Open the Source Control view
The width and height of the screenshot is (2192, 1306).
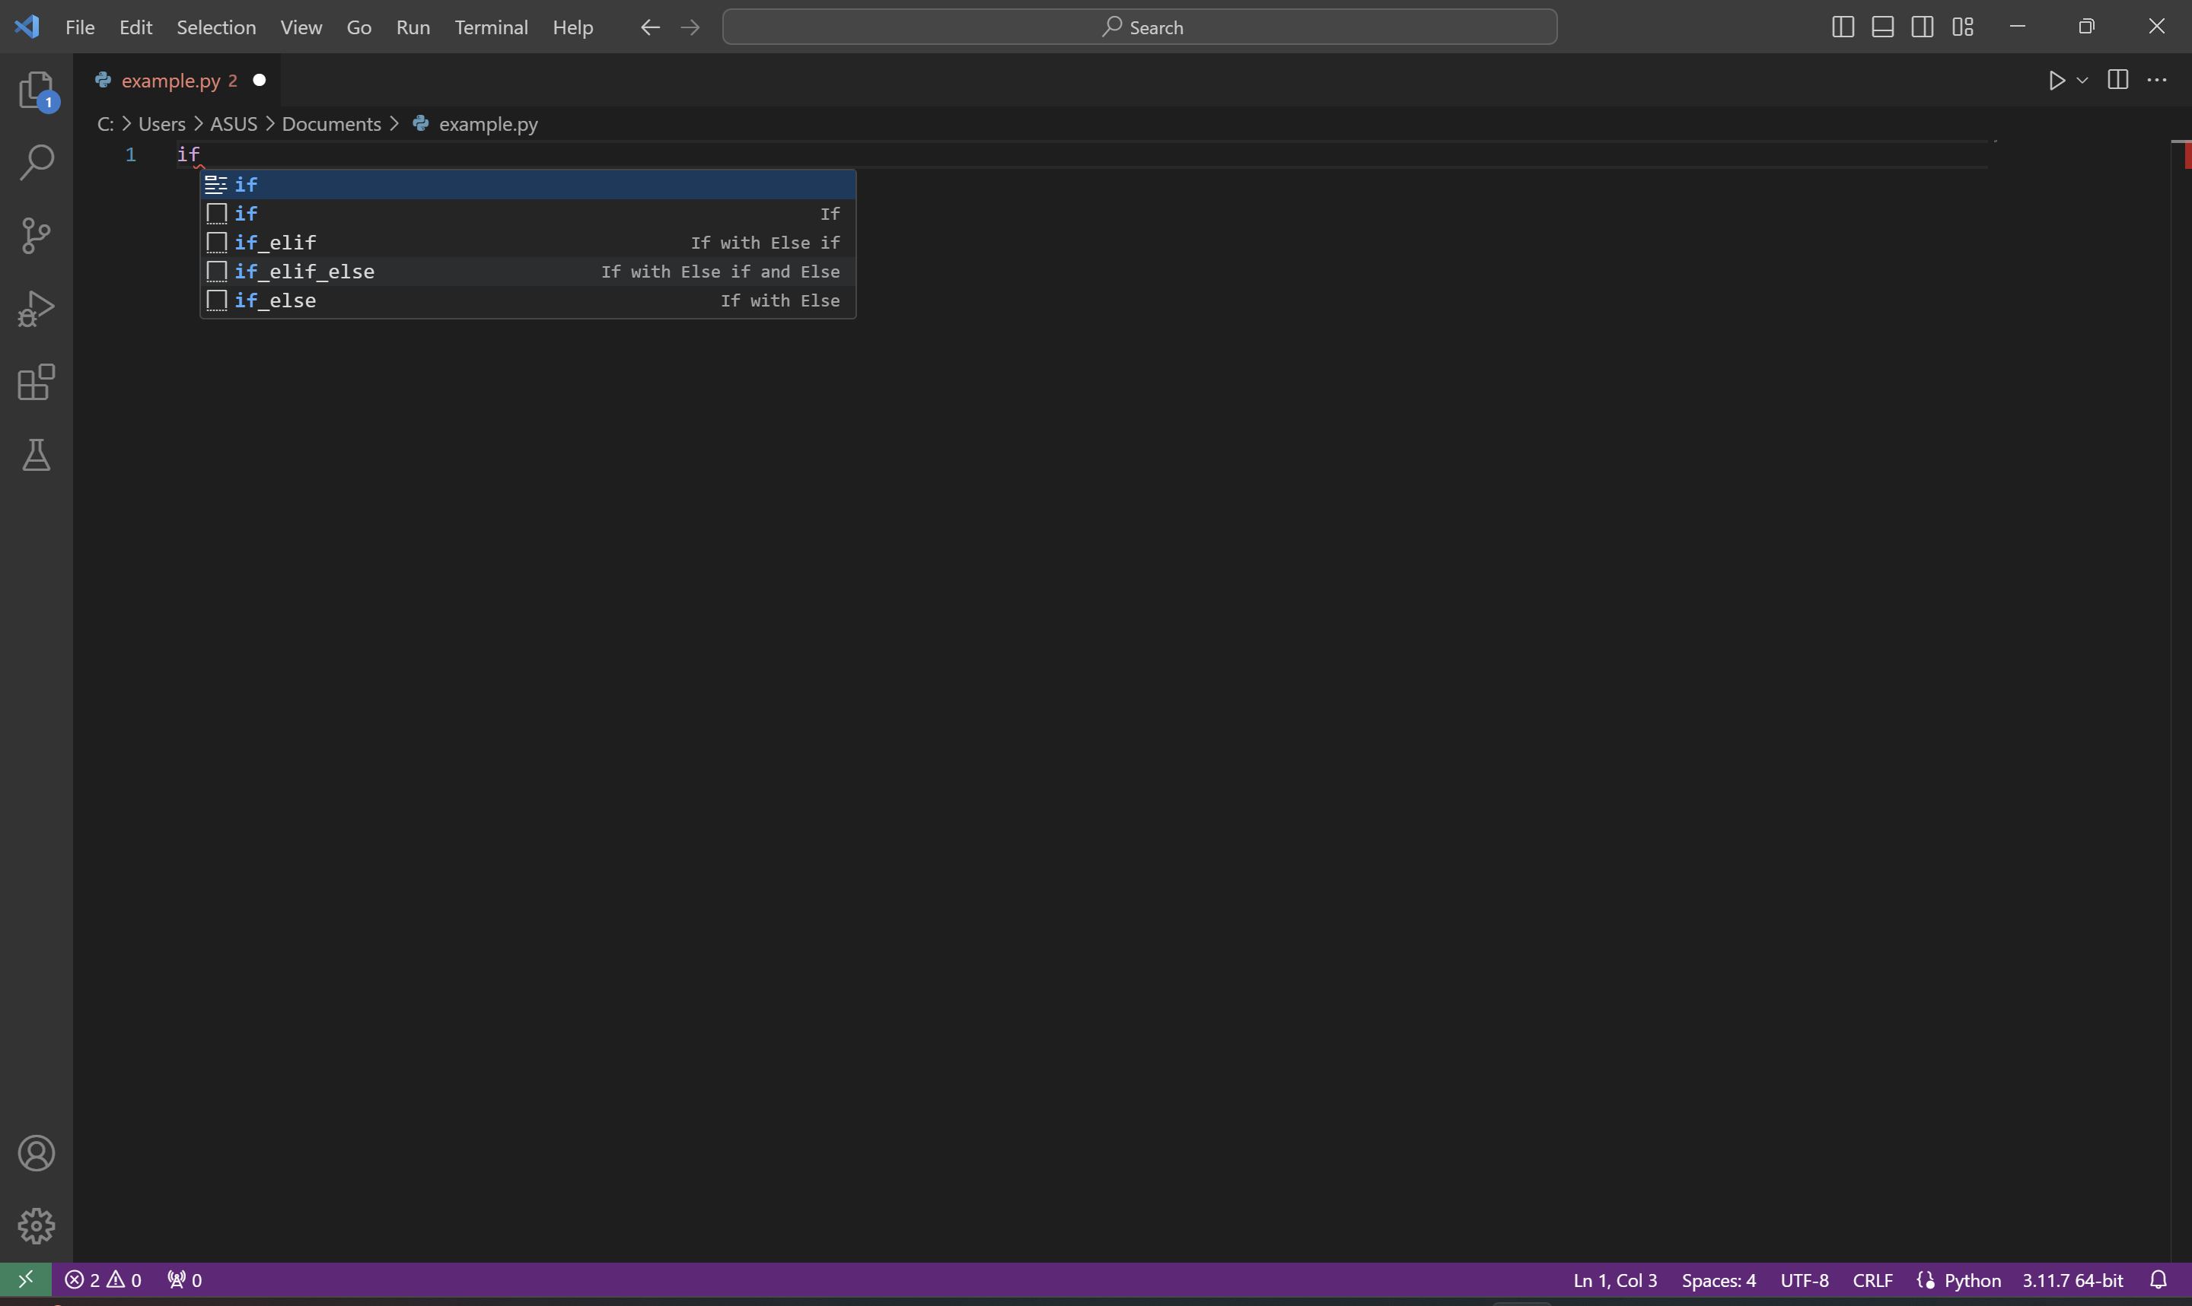pos(36,236)
